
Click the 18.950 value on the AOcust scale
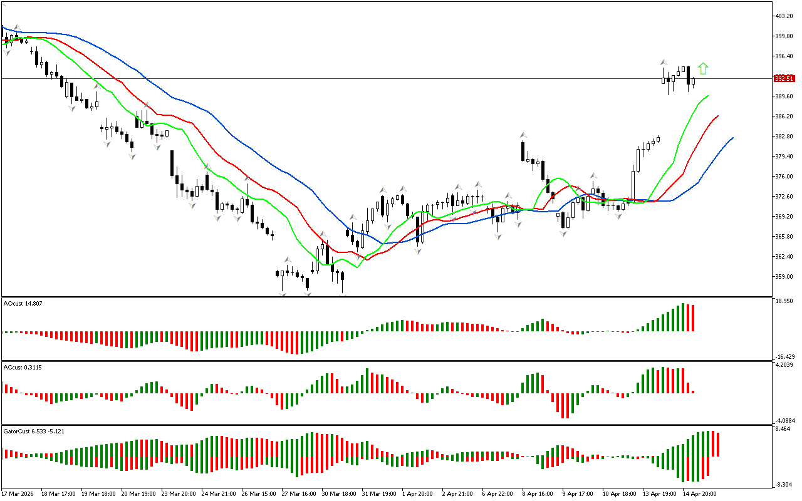pyautogui.click(x=785, y=301)
